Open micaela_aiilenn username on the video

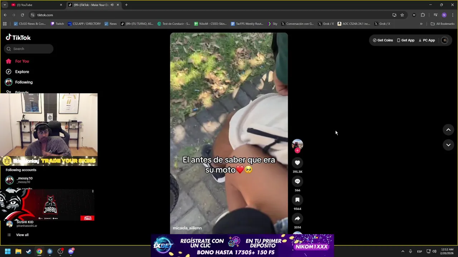pos(187,228)
